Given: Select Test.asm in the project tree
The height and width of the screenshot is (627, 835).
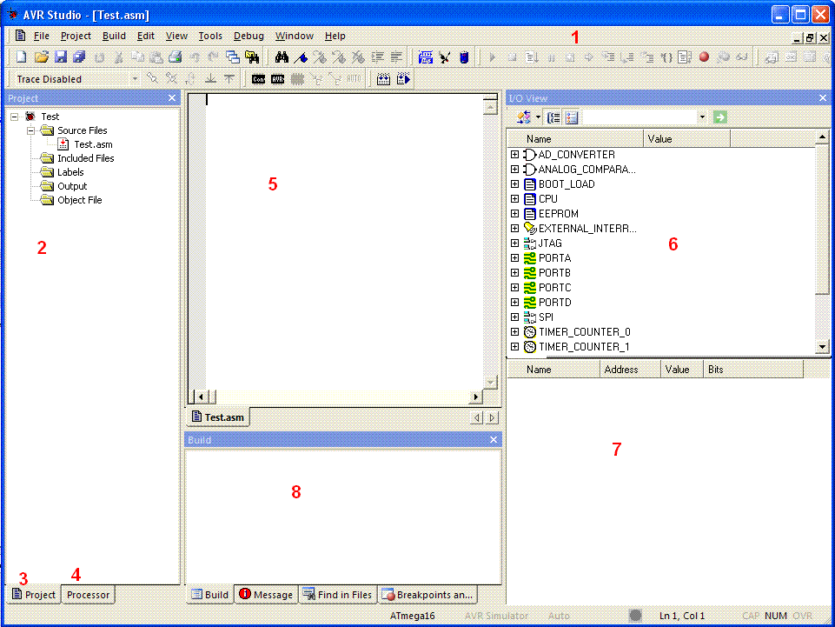Looking at the screenshot, I should 93,144.
